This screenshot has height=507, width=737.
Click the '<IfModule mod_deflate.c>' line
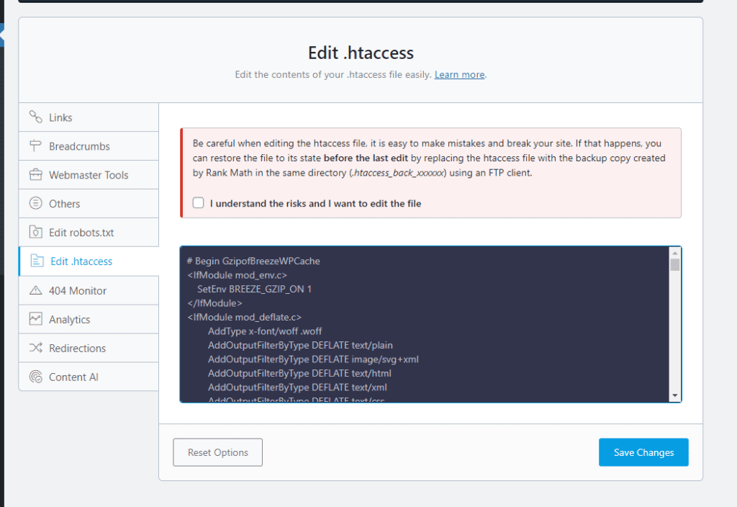[x=244, y=317]
